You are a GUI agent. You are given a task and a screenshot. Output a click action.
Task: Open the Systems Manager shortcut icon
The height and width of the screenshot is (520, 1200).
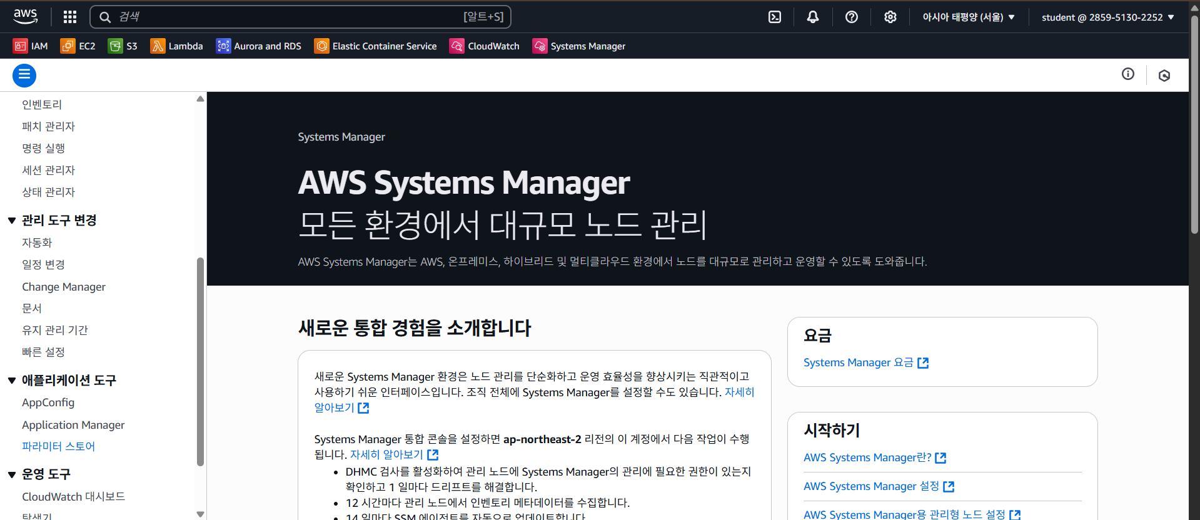[540, 46]
